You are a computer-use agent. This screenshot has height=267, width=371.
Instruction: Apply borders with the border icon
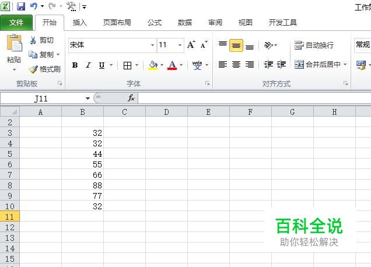(x=127, y=65)
